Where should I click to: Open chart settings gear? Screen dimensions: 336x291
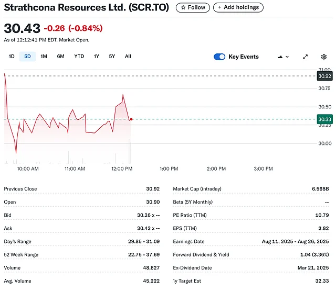pos(324,57)
